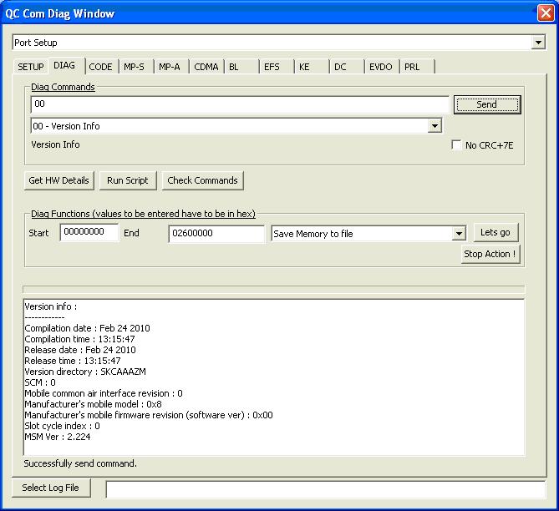Viewport: 559px width, 511px height.
Task: Switch to the SETUP tab
Action: 31,67
